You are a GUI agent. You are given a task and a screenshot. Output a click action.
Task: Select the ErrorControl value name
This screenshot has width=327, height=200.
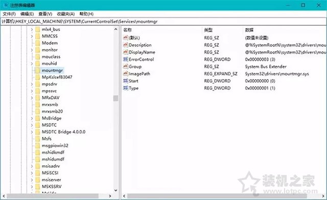pos(141,59)
